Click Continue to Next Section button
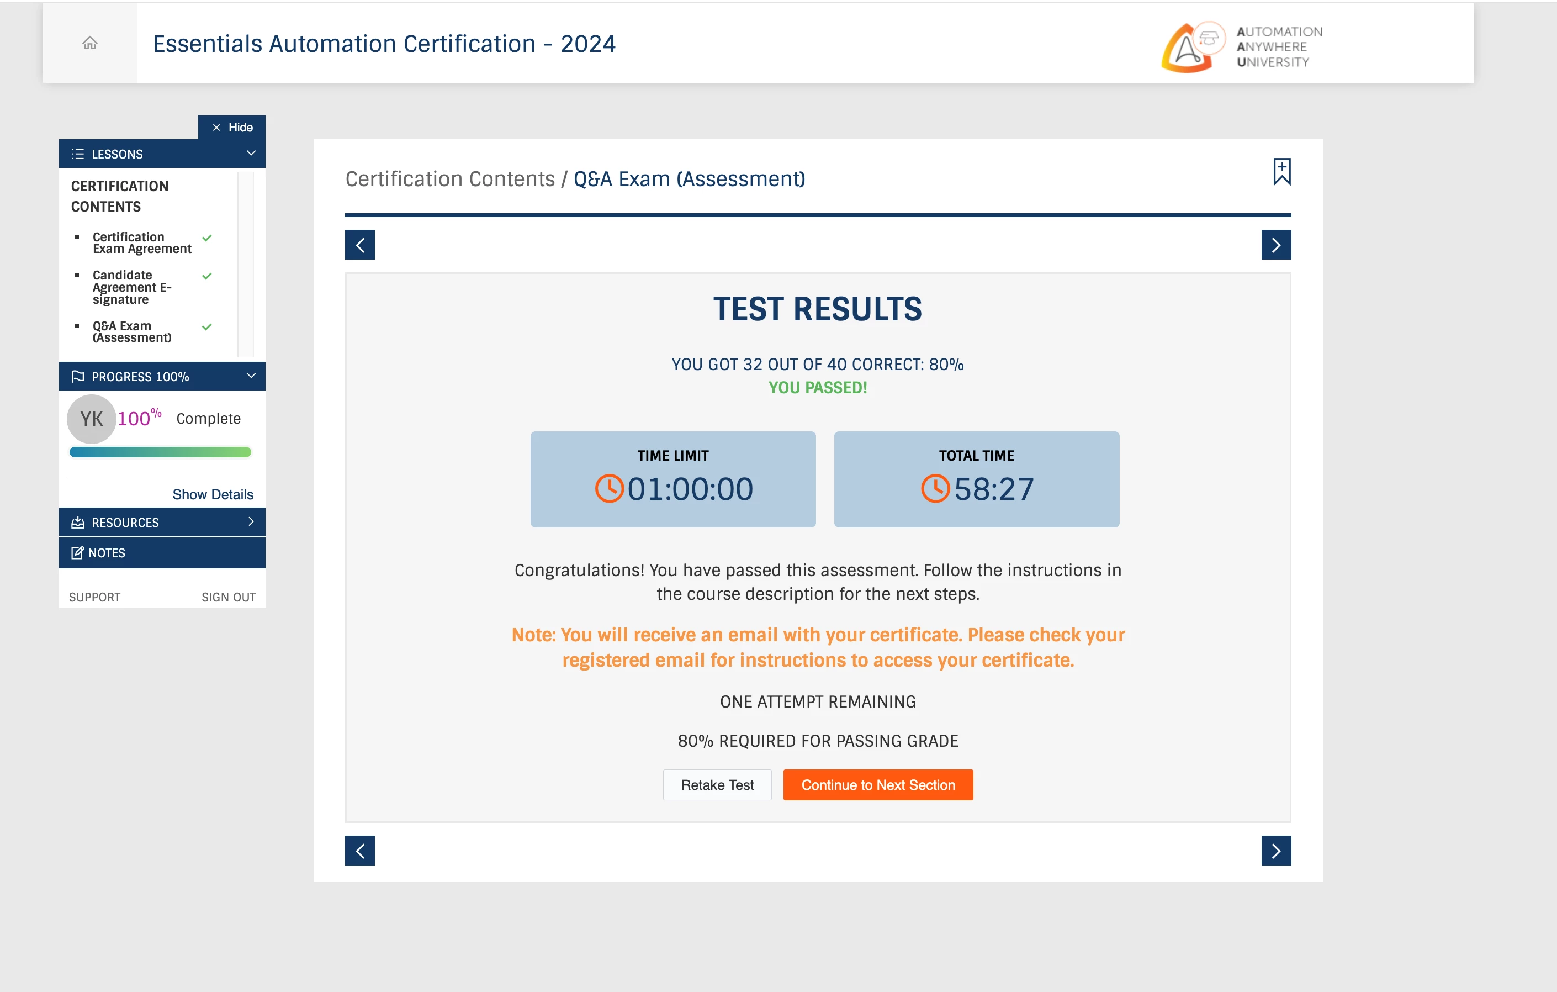The height and width of the screenshot is (992, 1557). point(877,785)
